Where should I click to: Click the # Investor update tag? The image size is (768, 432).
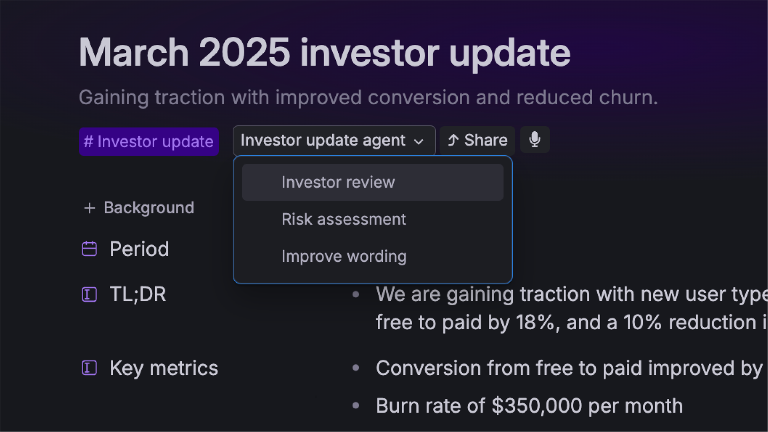[149, 141]
